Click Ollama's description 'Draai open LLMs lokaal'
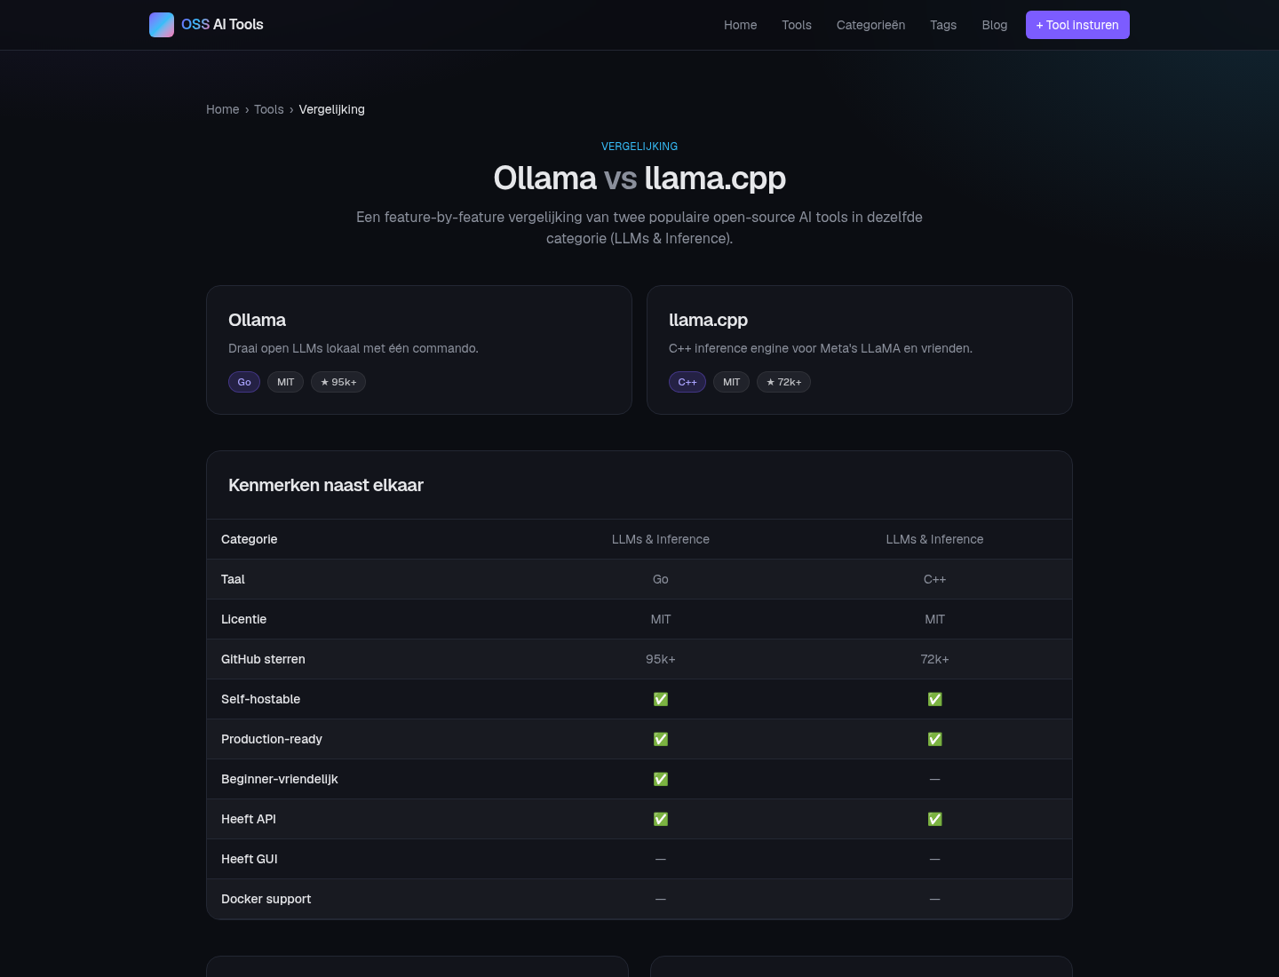 tap(354, 348)
